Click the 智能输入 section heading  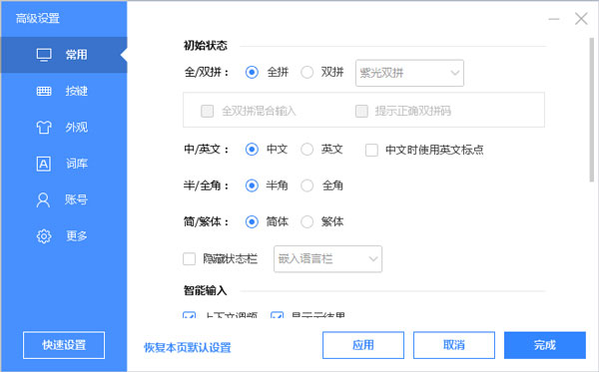pyautogui.click(x=206, y=290)
